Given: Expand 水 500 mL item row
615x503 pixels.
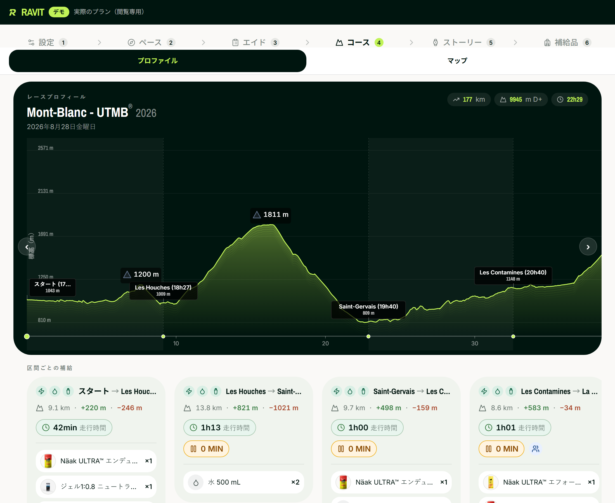Looking at the screenshot, I should pyautogui.click(x=244, y=482).
